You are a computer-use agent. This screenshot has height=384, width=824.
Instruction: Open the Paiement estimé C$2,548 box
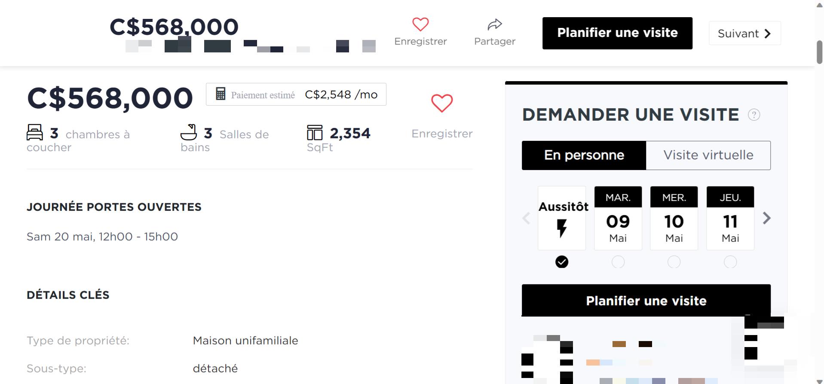click(x=296, y=94)
